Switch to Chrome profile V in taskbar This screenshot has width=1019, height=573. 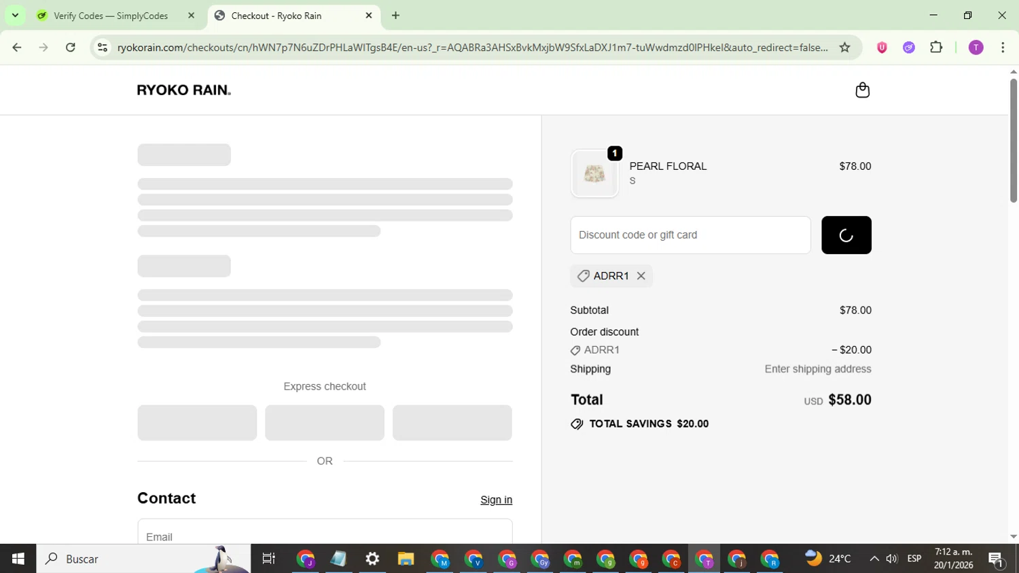tap(473, 559)
